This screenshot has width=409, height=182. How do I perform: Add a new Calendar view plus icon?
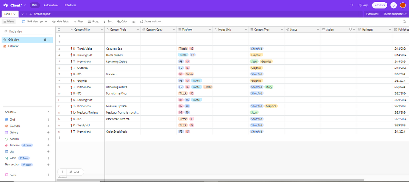pos(48,126)
